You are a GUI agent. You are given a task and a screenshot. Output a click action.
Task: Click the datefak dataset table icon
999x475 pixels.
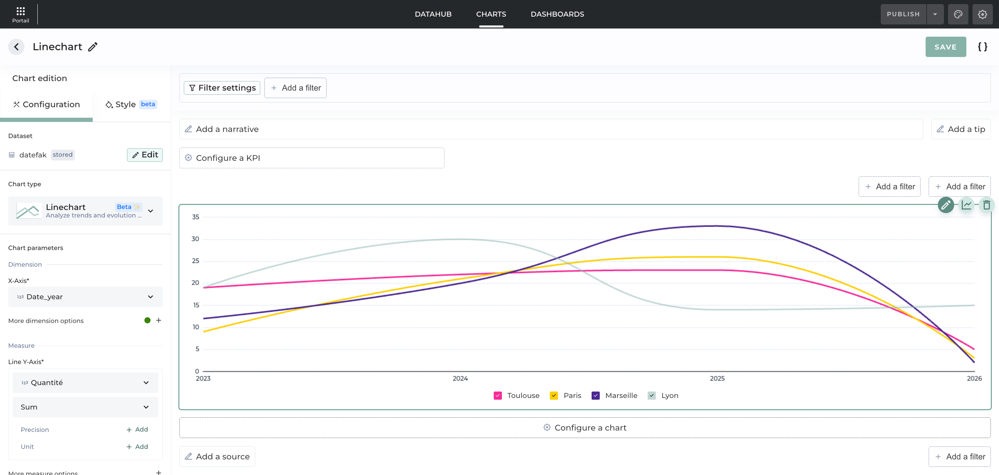[x=12, y=155]
